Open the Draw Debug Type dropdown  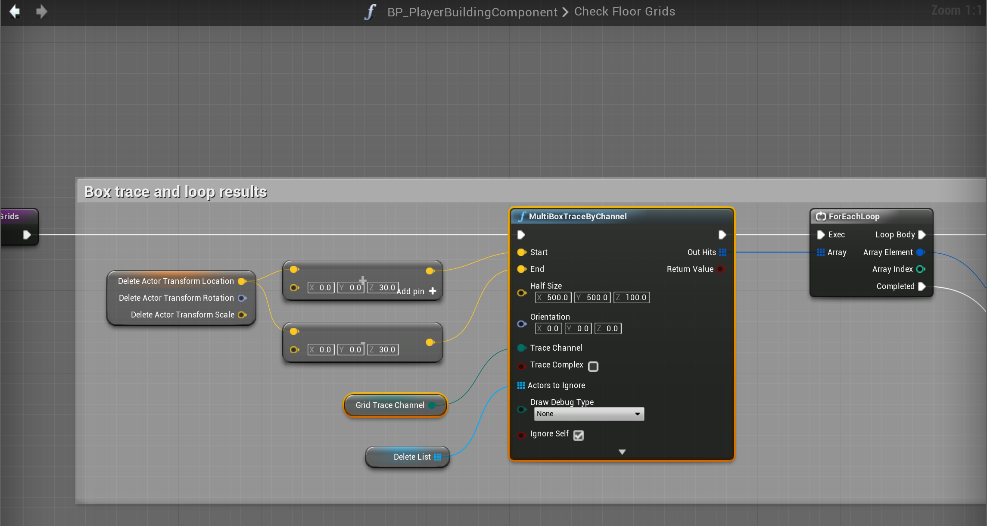(x=588, y=414)
